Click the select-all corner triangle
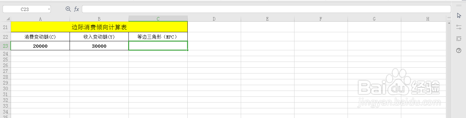Screen dimensions: 466x118 pyautogui.click(x=8, y=19)
